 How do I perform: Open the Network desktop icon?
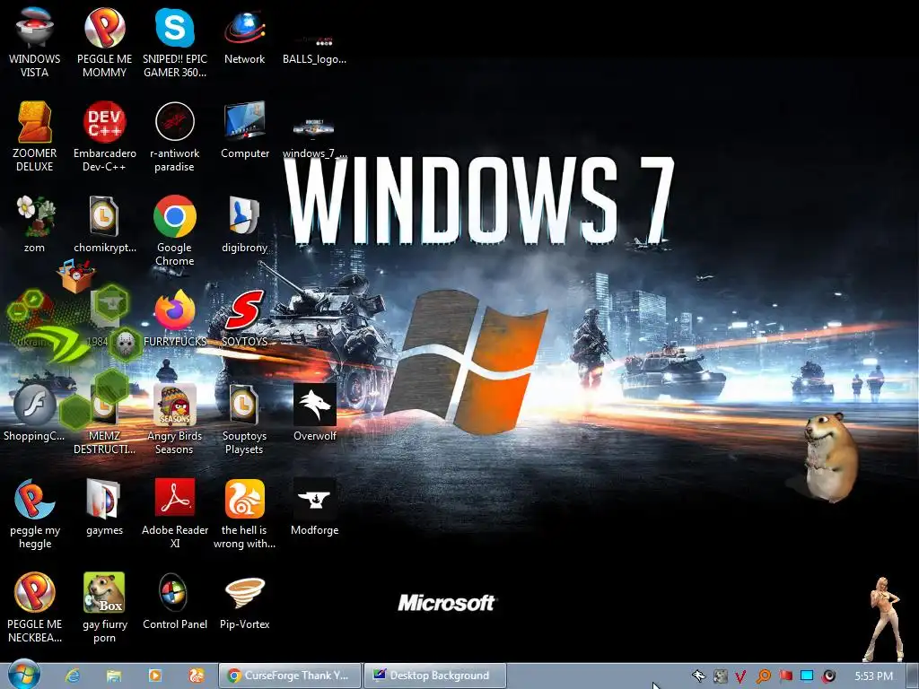(244, 36)
